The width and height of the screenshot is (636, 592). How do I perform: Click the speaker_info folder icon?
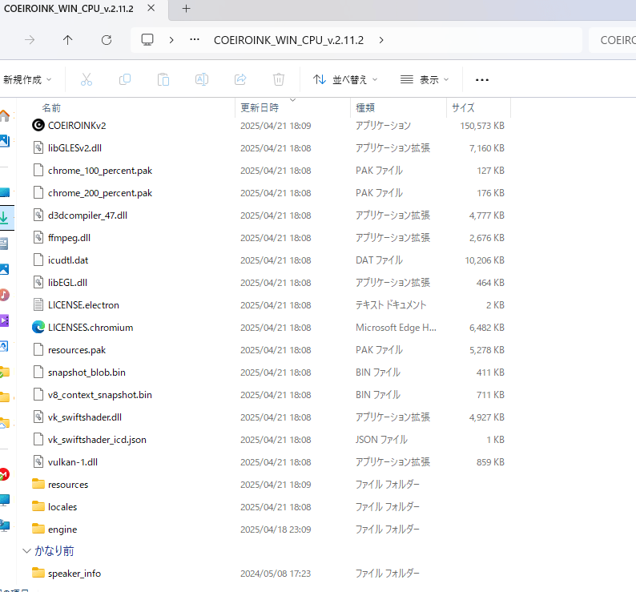[38, 573]
